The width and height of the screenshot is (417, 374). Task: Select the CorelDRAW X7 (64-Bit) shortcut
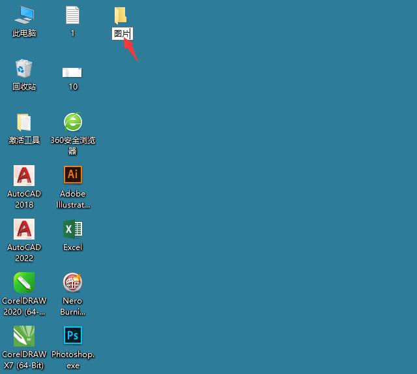tap(24, 336)
